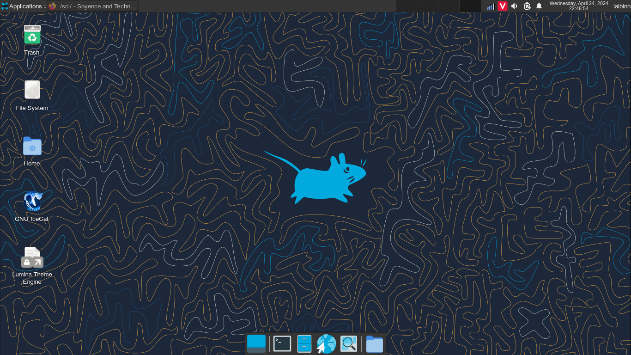Select the Home folder desktop icon
Screen dimensions: 631x355
[x=32, y=147]
